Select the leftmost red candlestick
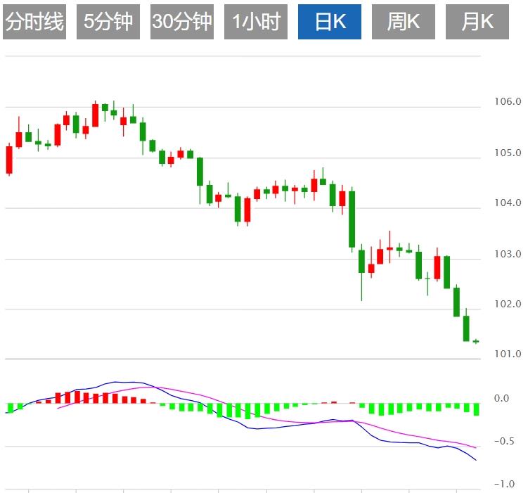This screenshot has width=528, height=493. 9,160
